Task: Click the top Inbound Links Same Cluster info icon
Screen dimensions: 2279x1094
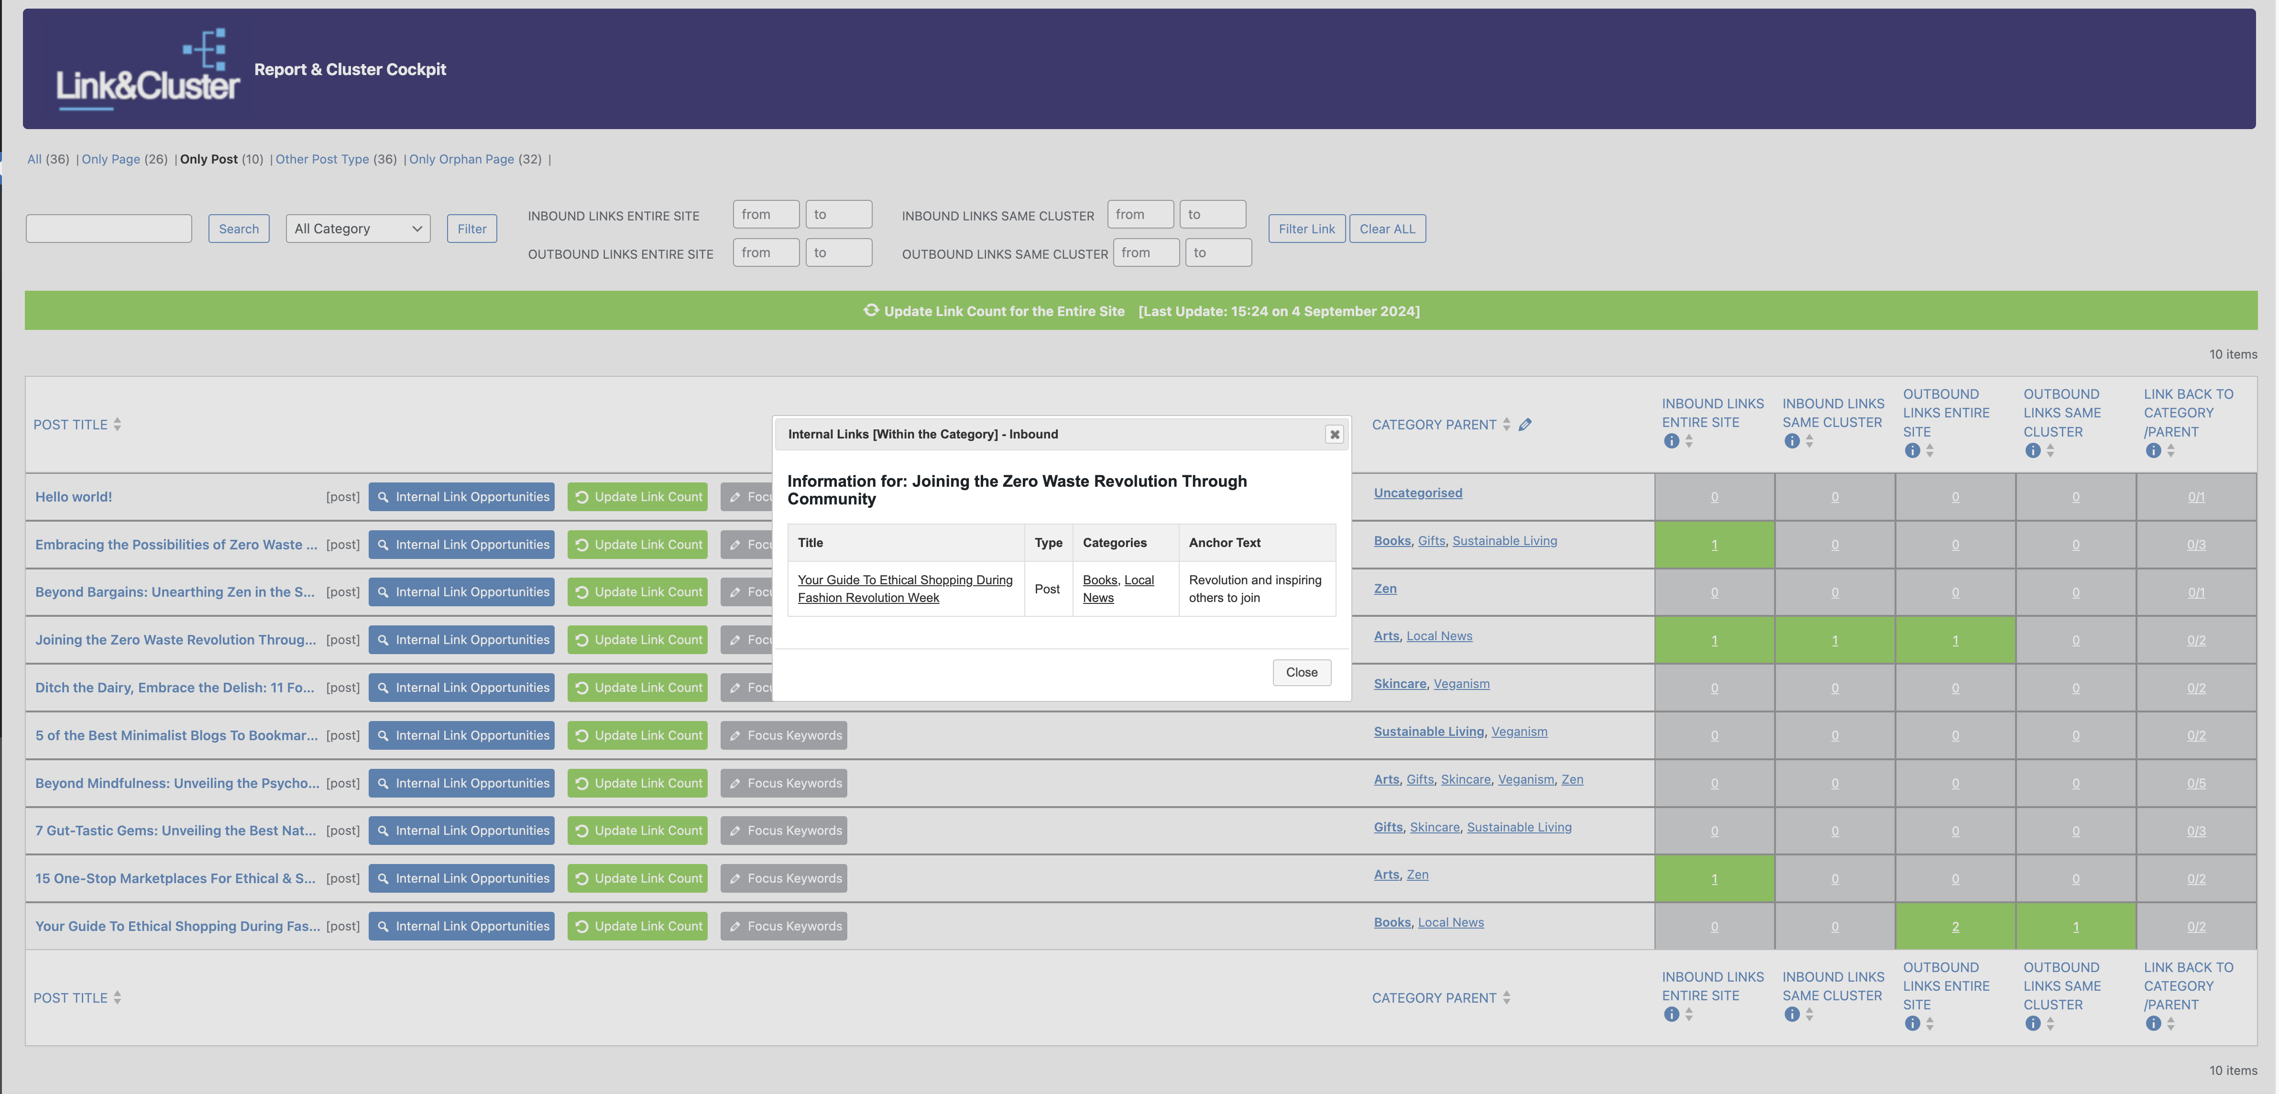Action: click(x=1792, y=441)
